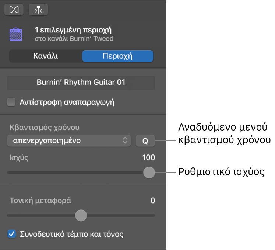Select the Περιοχή tab
The image size is (275, 250).
117,56
